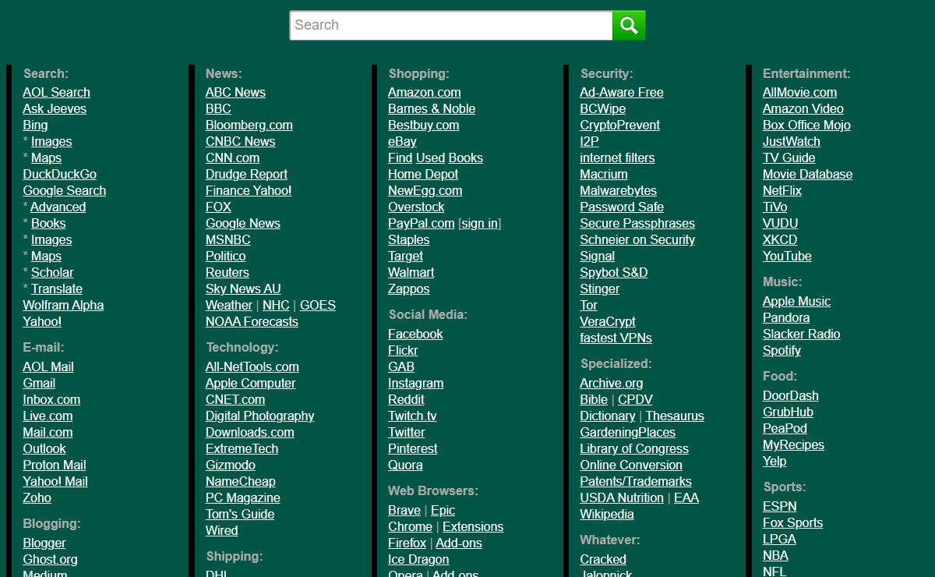Go to Zoho mail
935x577 pixels.
37,497
